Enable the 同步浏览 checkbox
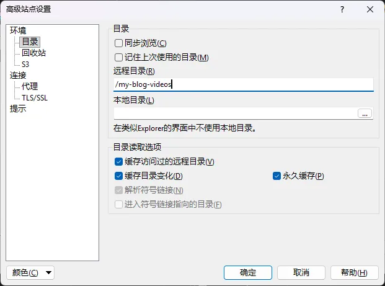Image resolution: width=385 pixels, height=286 pixels. click(x=119, y=43)
